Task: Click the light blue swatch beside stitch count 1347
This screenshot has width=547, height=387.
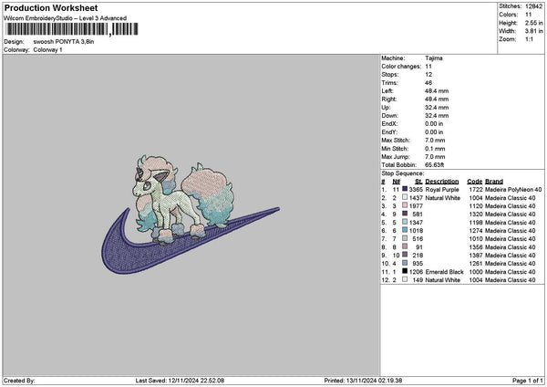Action: [x=405, y=222]
